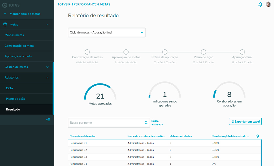Open the user profile avatar
The width and height of the screenshot is (274, 166).
[x=268, y=4]
